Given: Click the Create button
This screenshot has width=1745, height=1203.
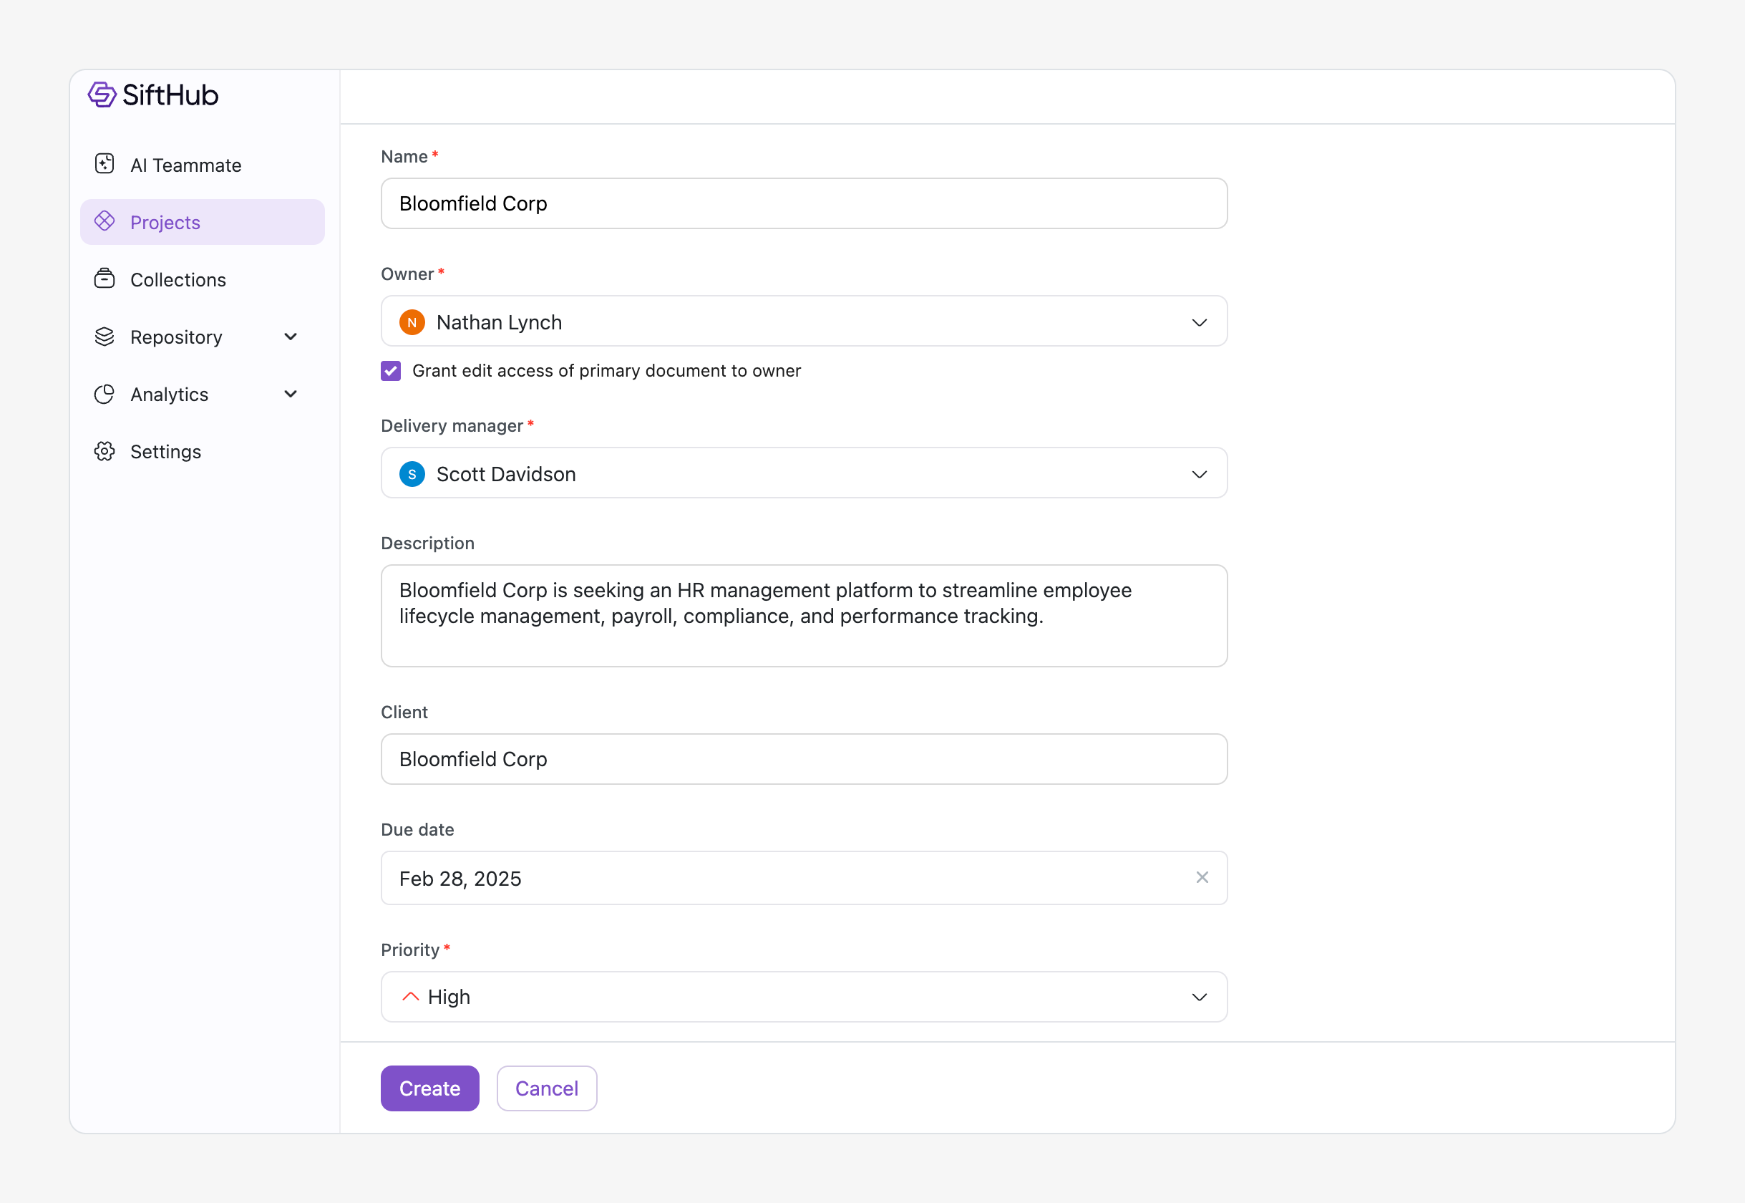Looking at the screenshot, I should (x=429, y=1088).
